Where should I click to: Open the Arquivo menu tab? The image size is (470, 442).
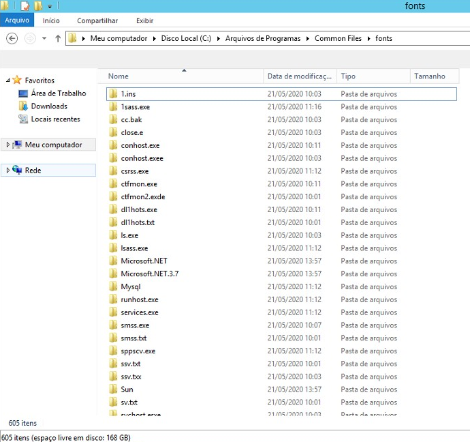pos(17,20)
